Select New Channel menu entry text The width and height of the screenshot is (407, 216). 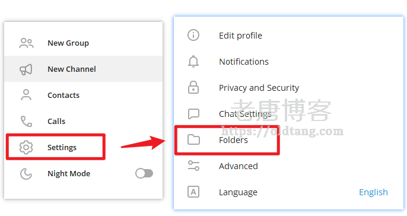click(72, 69)
